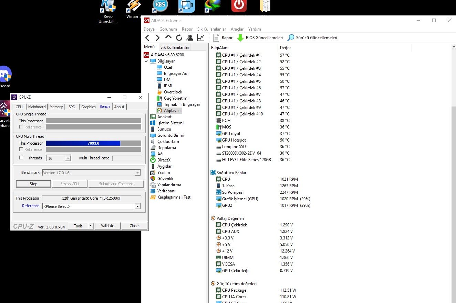This screenshot has height=303, width=456.
Task: Select the Güvenlik shield item
Action: pos(162,179)
